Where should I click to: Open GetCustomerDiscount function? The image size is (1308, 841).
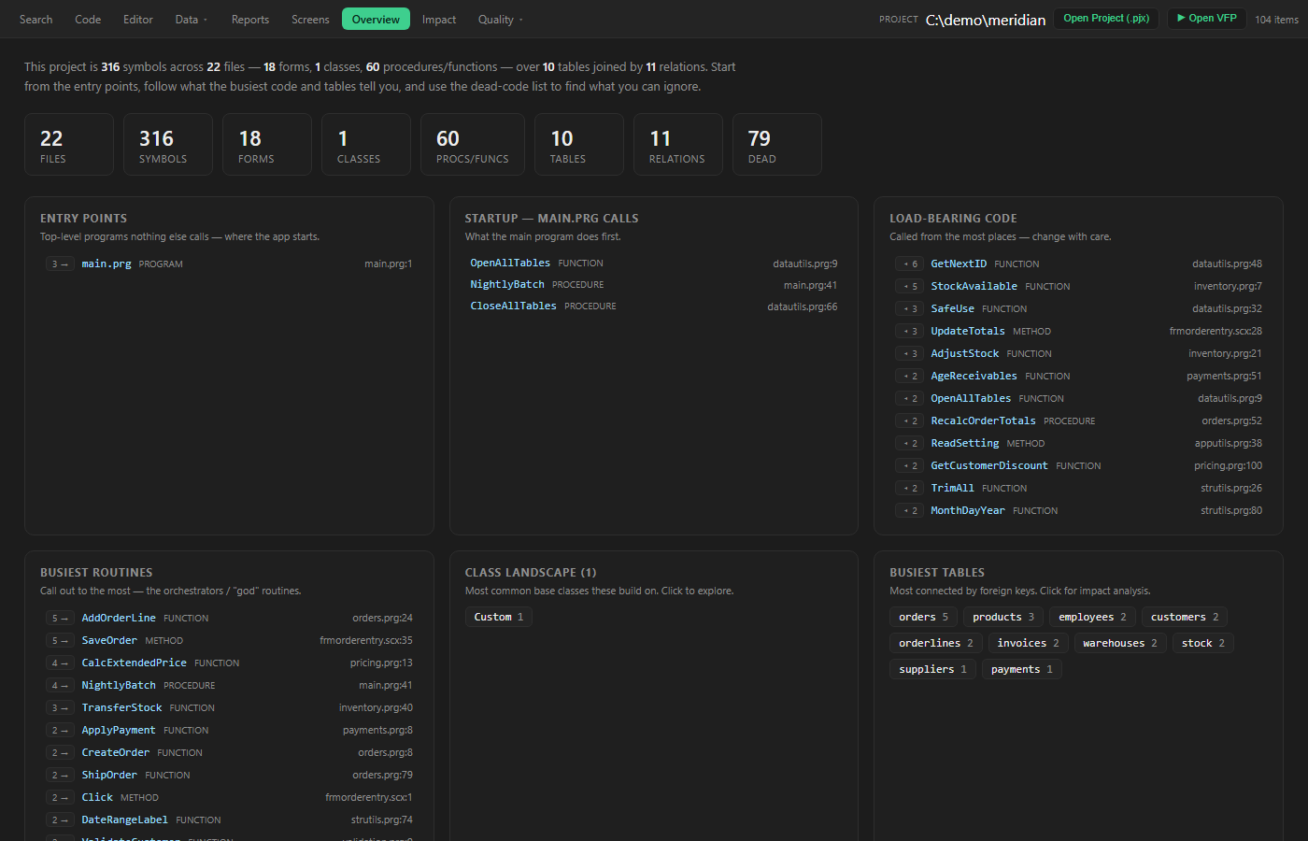point(1078,465)
